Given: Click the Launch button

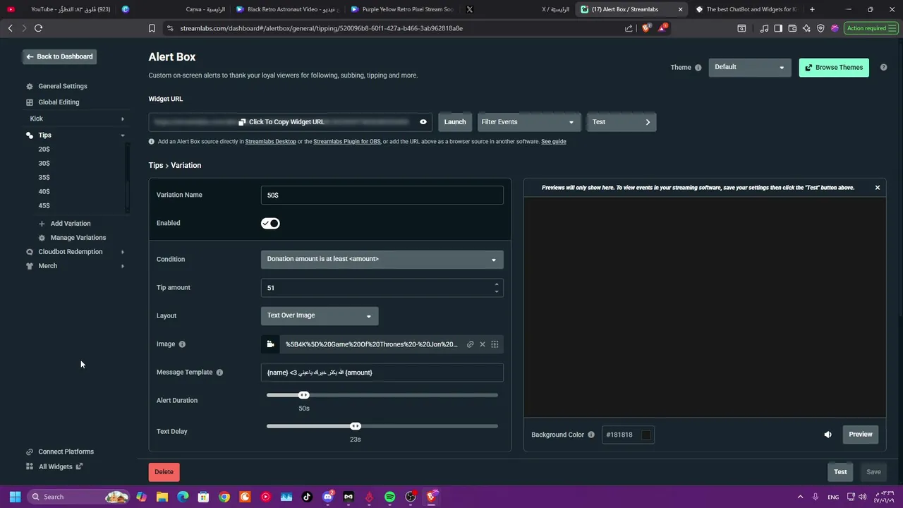Looking at the screenshot, I should pyautogui.click(x=455, y=122).
